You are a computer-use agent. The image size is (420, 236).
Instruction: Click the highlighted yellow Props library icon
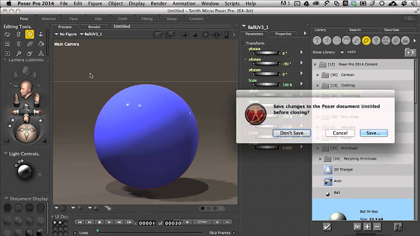coord(366,40)
